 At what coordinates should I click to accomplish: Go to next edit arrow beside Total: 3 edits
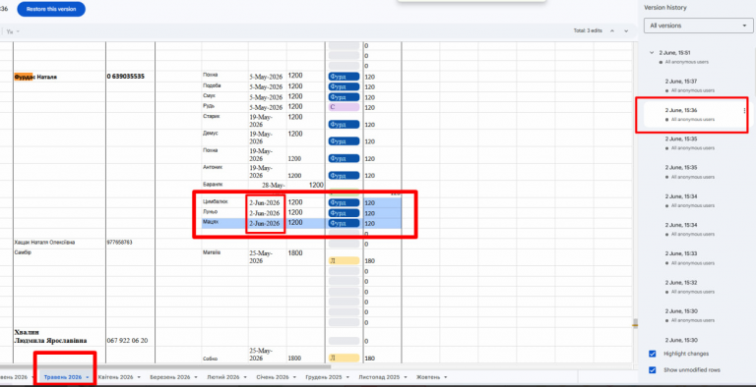click(626, 30)
